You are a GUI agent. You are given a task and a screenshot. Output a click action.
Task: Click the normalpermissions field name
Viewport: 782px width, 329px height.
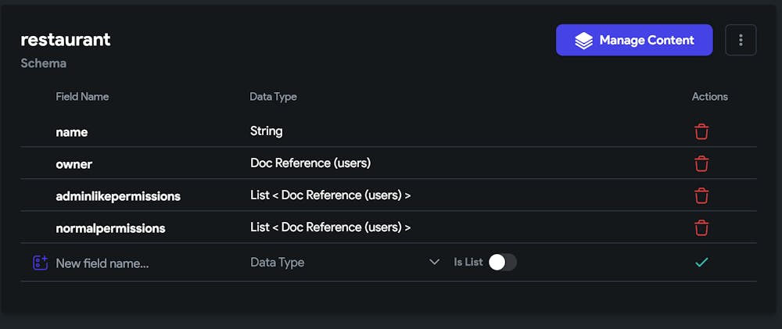pos(110,228)
